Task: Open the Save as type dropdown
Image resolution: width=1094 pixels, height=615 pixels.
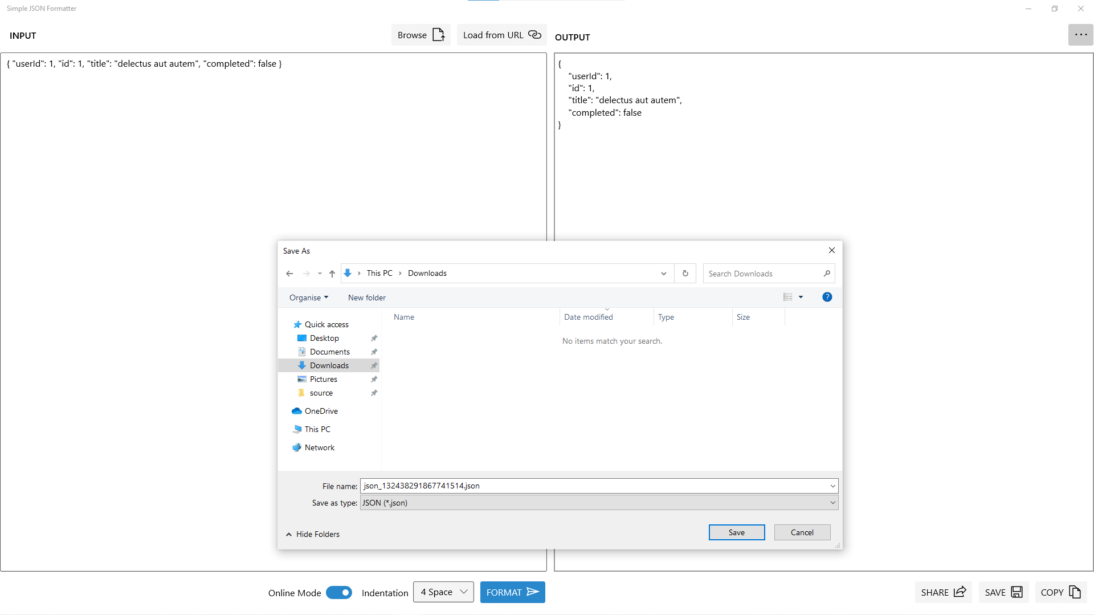Action: (x=599, y=503)
